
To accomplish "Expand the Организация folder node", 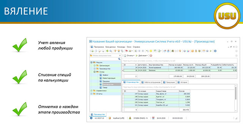I will 95,65.
